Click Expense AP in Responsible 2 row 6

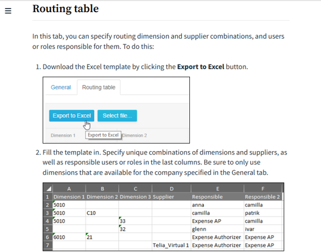(x=263, y=237)
